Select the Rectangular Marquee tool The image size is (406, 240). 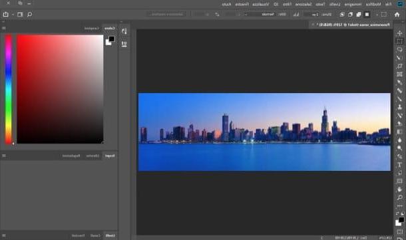click(x=399, y=41)
